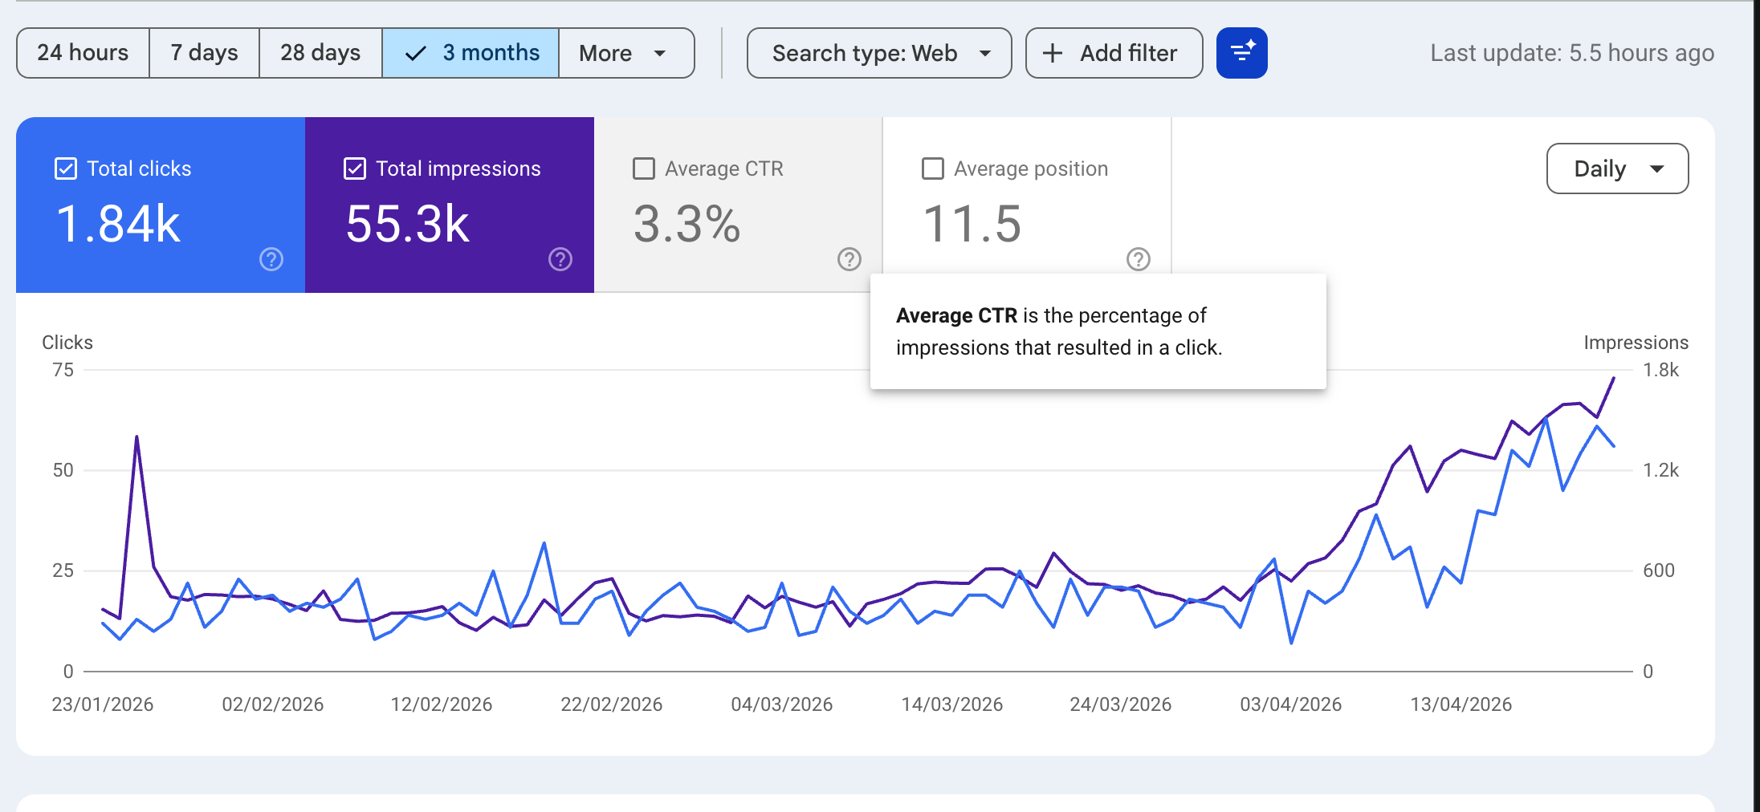Click the help icon on Average CTR card
Viewport: 1760px width, 812px height.
click(x=849, y=259)
